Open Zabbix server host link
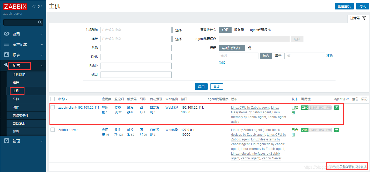The height and width of the screenshot is (172, 370). [x=68, y=130]
